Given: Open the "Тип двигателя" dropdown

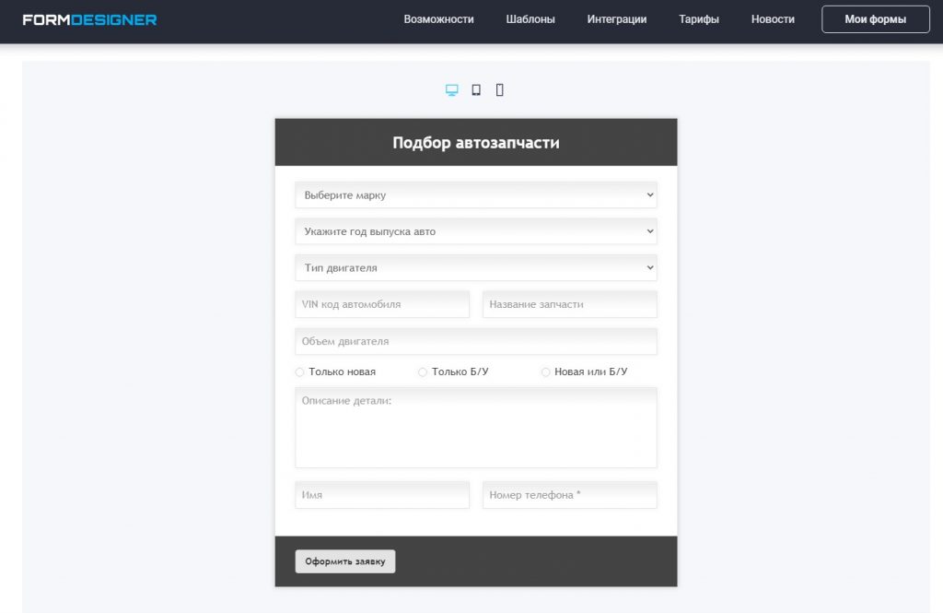Looking at the screenshot, I should point(475,268).
